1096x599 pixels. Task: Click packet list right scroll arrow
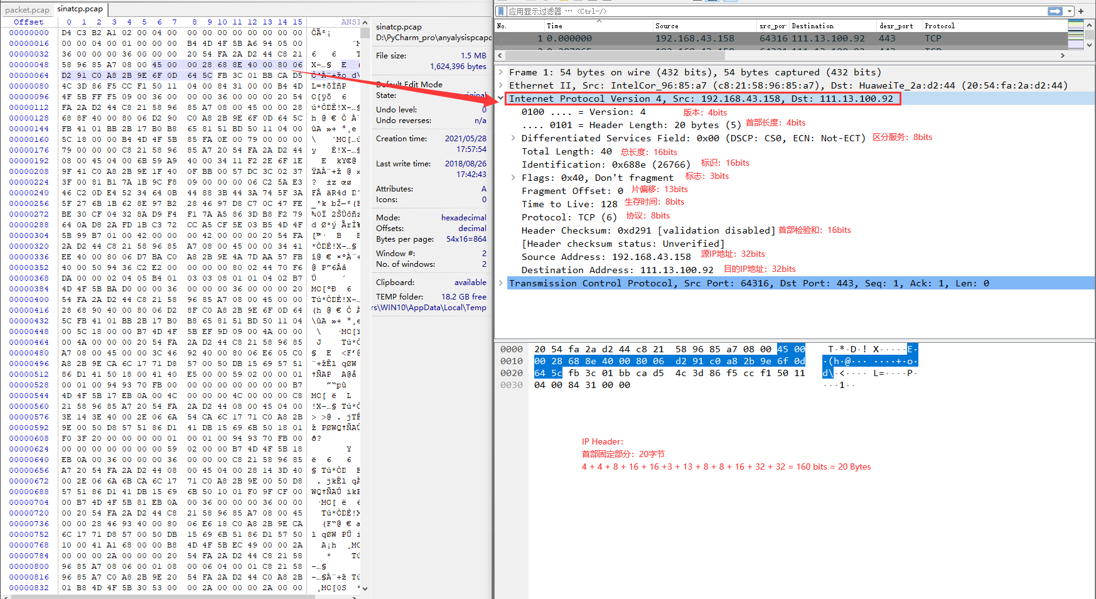tap(1062, 55)
